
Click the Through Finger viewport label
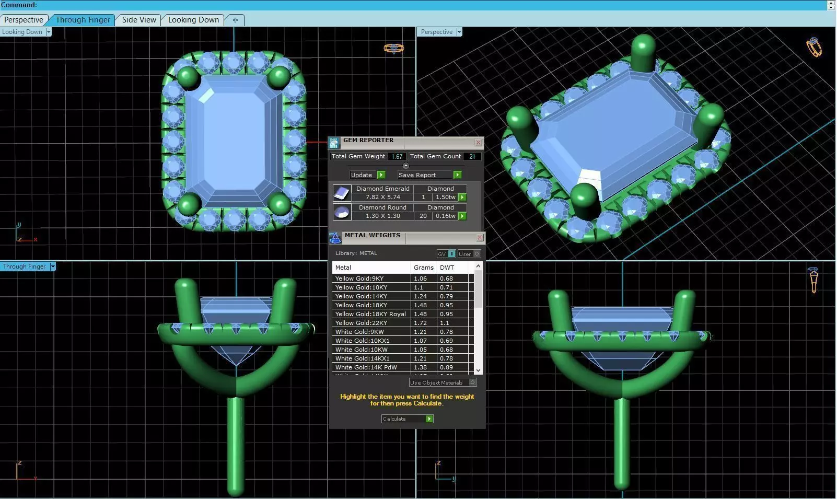[25, 266]
